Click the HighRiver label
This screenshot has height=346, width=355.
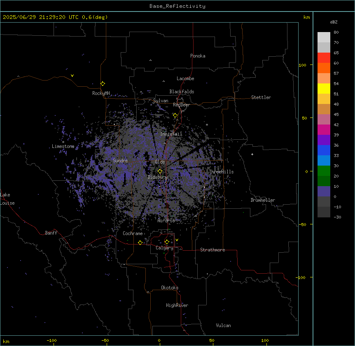[177, 305]
